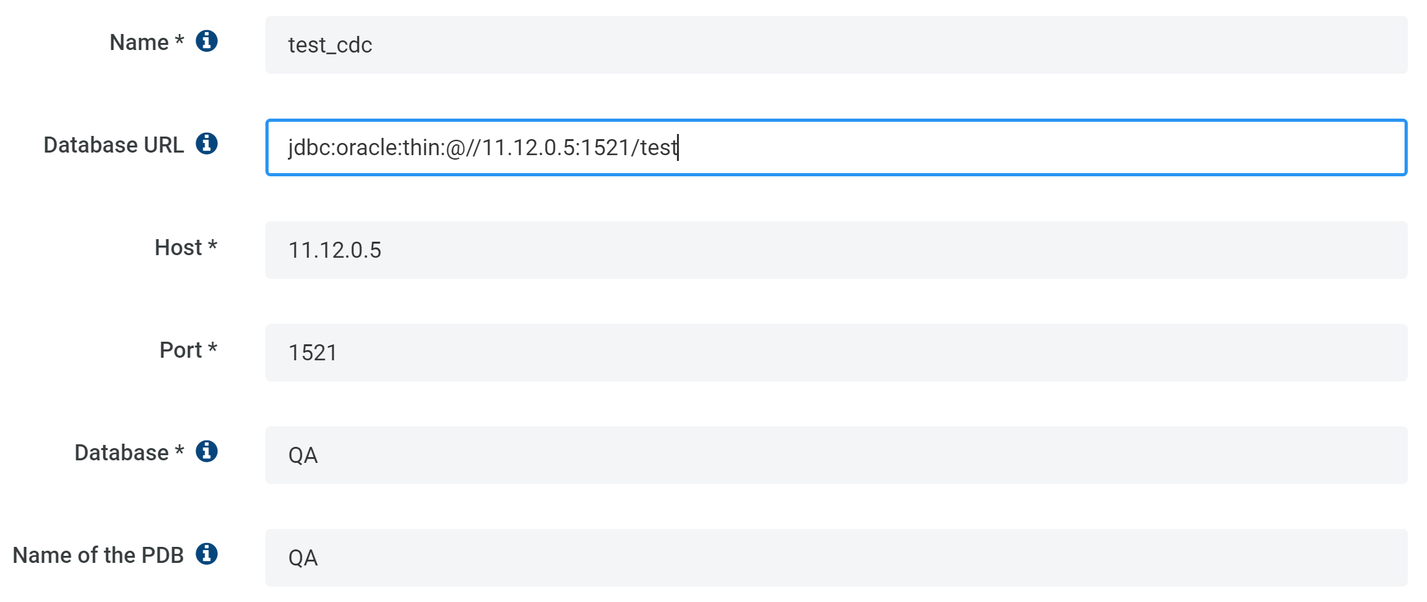Focus the Database * field containing QA

[x=837, y=455]
